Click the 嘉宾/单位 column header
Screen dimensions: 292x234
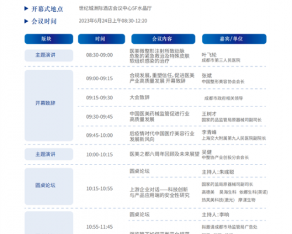tap(234, 39)
